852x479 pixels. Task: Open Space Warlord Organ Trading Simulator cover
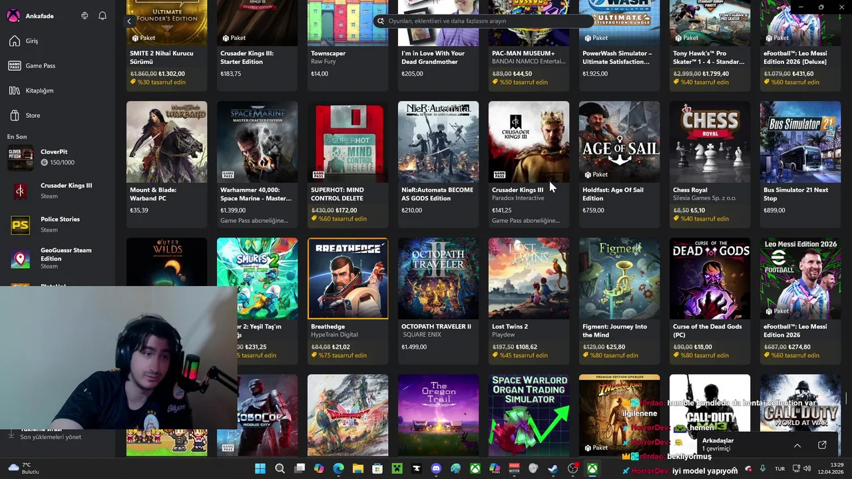point(529,415)
